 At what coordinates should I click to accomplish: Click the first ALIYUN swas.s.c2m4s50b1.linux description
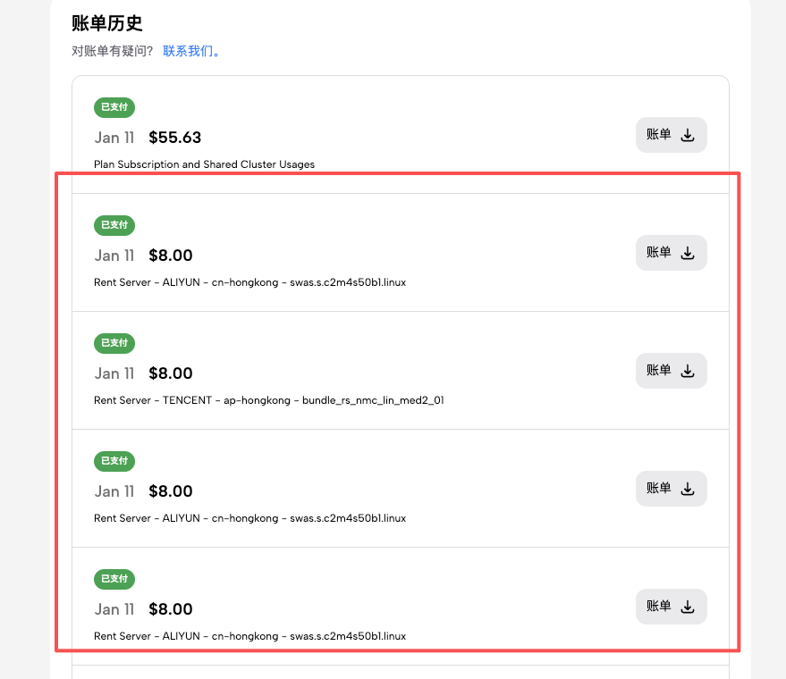click(249, 282)
